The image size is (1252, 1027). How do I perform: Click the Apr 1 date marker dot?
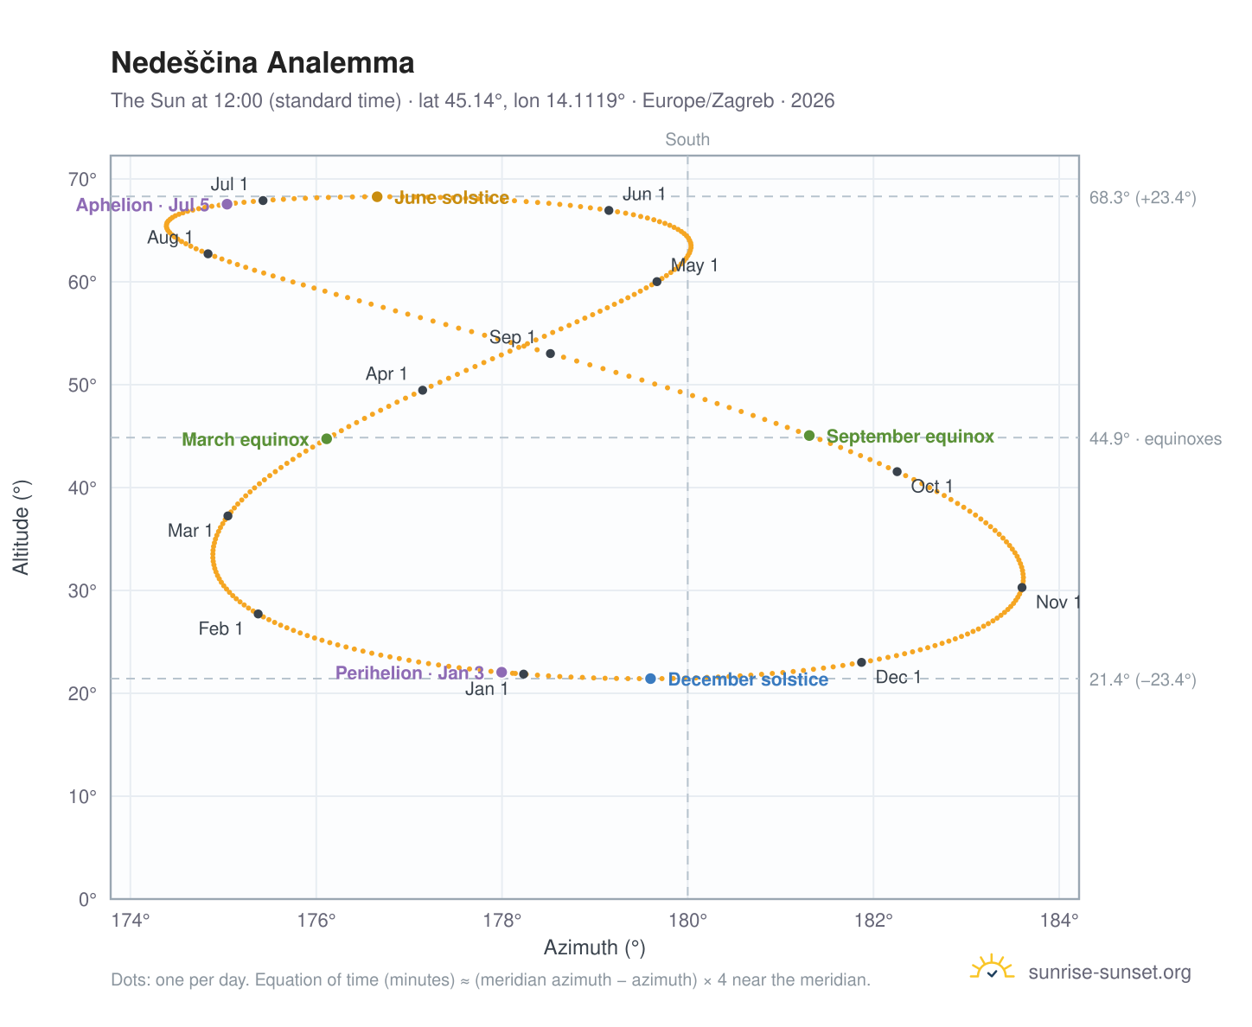423,390
